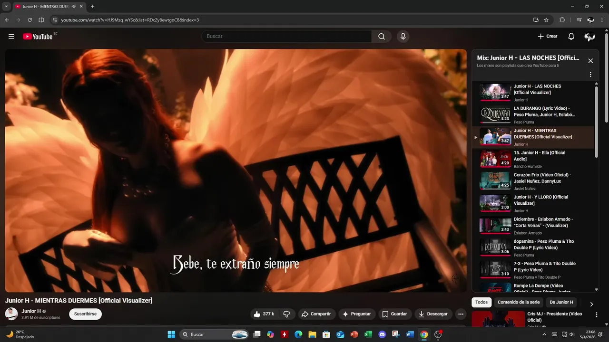
Task: Open Microsoft Edge from taskbar
Action: 298,334
